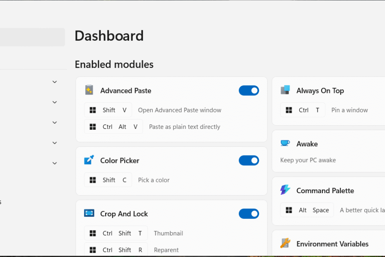This screenshot has height=257, width=385.
Task: Click "Shift" key in the Reparent shortcut
Action: click(125, 250)
